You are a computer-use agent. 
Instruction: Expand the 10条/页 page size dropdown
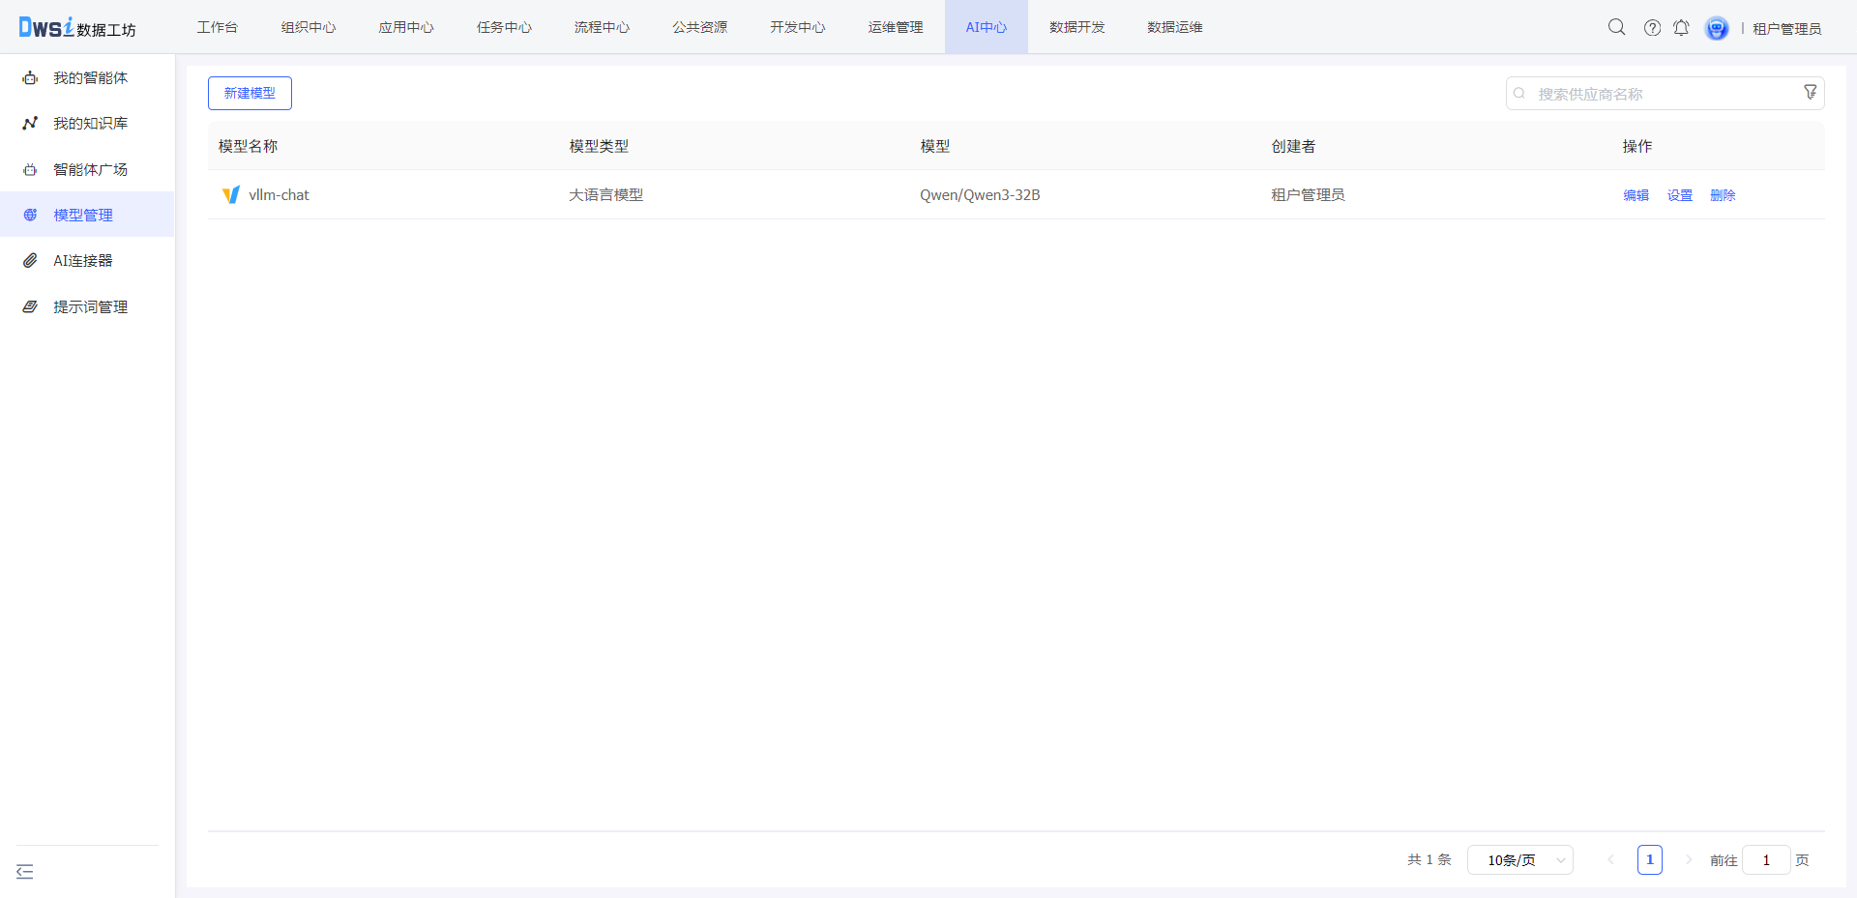click(x=1519, y=859)
